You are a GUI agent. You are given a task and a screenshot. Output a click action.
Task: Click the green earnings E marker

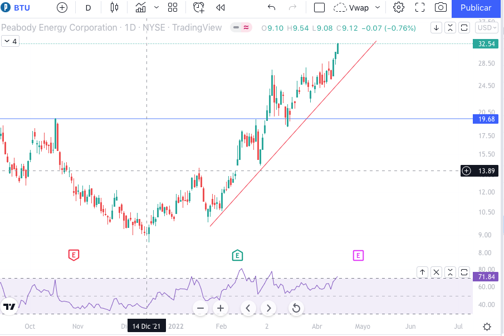tap(237, 255)
